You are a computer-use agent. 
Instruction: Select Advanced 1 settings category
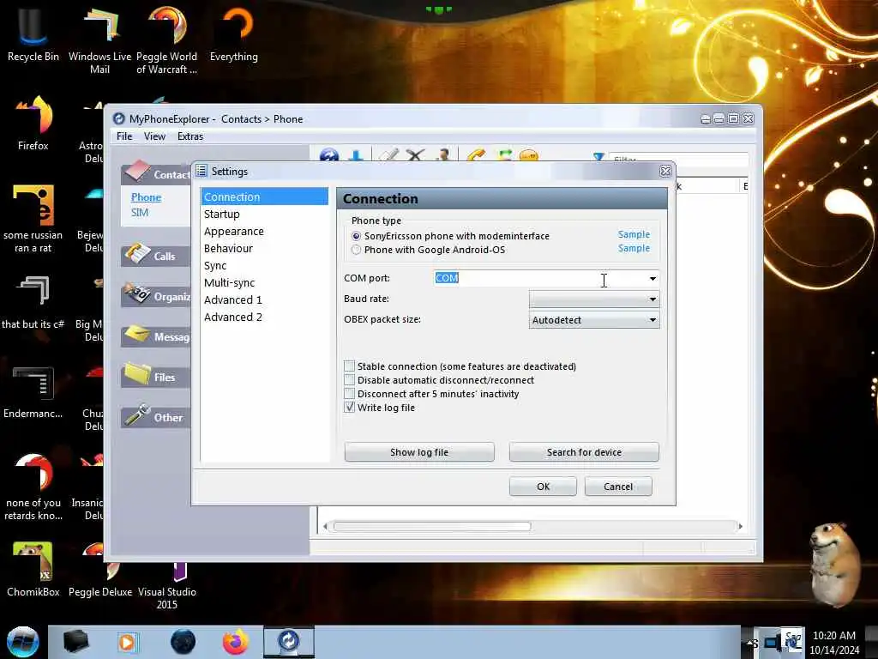click(x=264, y=299)
